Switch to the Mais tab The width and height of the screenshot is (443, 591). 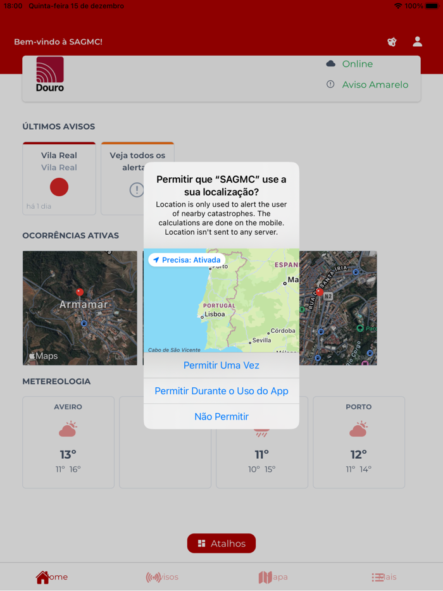pyautogui.click(x=384, y=576)
